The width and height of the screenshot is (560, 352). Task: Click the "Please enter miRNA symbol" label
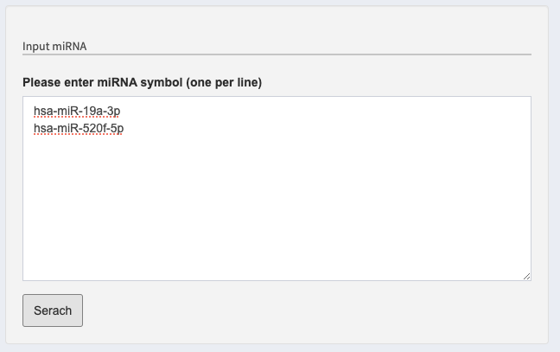pos(142,82)
